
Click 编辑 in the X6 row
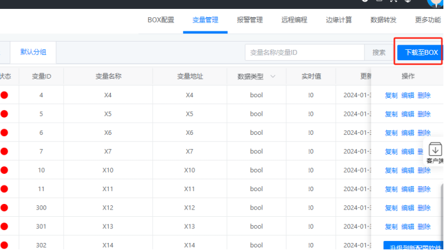click(x=407, y=133)
